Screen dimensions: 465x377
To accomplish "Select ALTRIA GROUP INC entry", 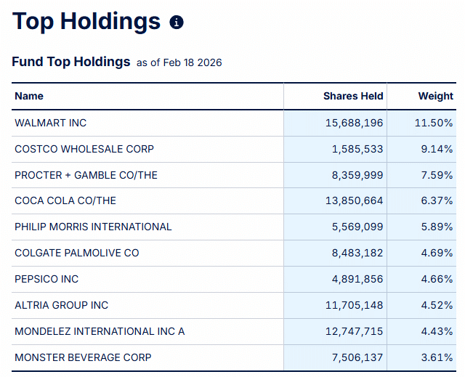I will tap(62, 305).
